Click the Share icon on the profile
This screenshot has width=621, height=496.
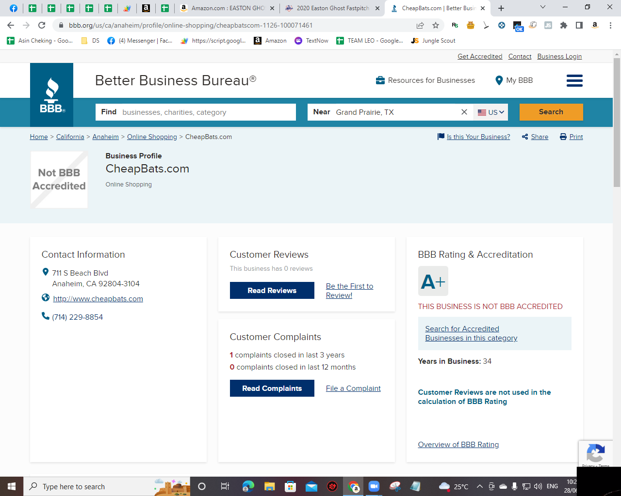tap(525, 137)
